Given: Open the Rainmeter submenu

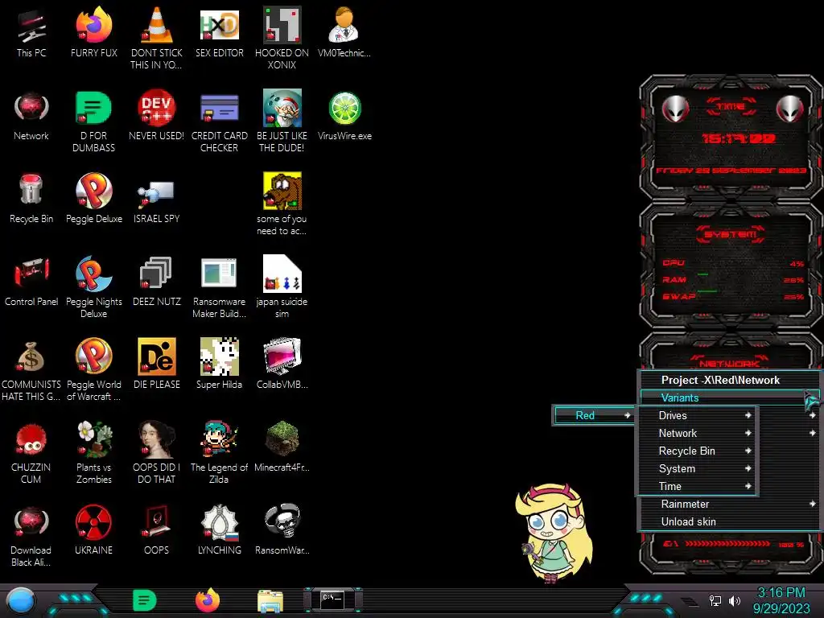Looking at the screenshot, I should click(x=729, y=504).
